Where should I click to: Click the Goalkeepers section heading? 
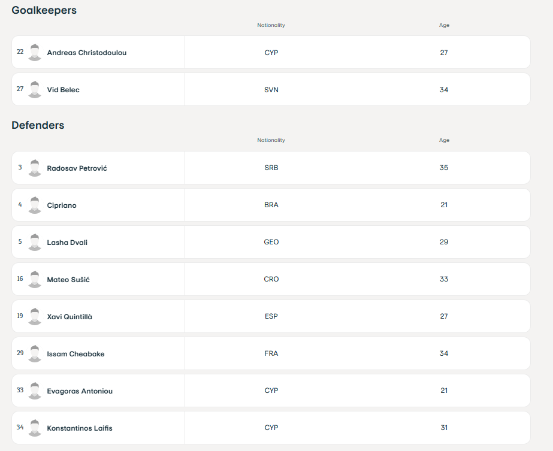click(x=44, y=10)
